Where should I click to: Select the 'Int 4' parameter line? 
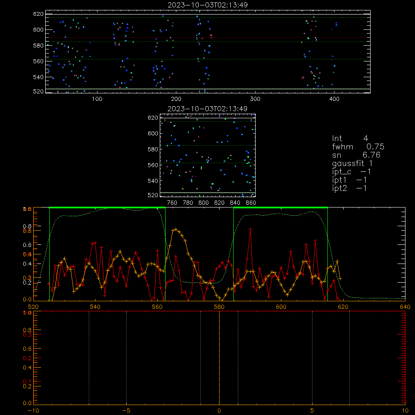tap(350, 139)
